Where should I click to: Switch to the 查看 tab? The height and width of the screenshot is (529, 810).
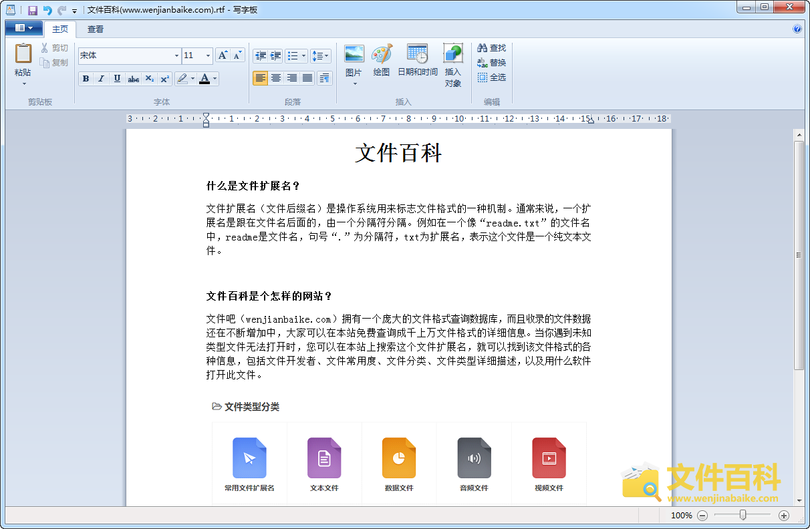tap(96, 29)
